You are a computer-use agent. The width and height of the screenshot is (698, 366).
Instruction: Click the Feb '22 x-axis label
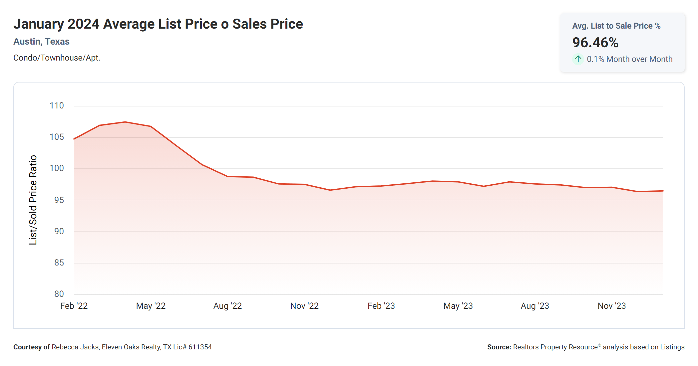(x=74, y=306)
